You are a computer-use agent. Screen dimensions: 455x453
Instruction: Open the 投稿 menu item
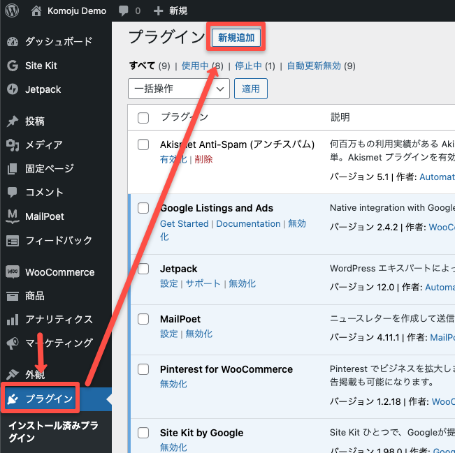coord(56,121)
